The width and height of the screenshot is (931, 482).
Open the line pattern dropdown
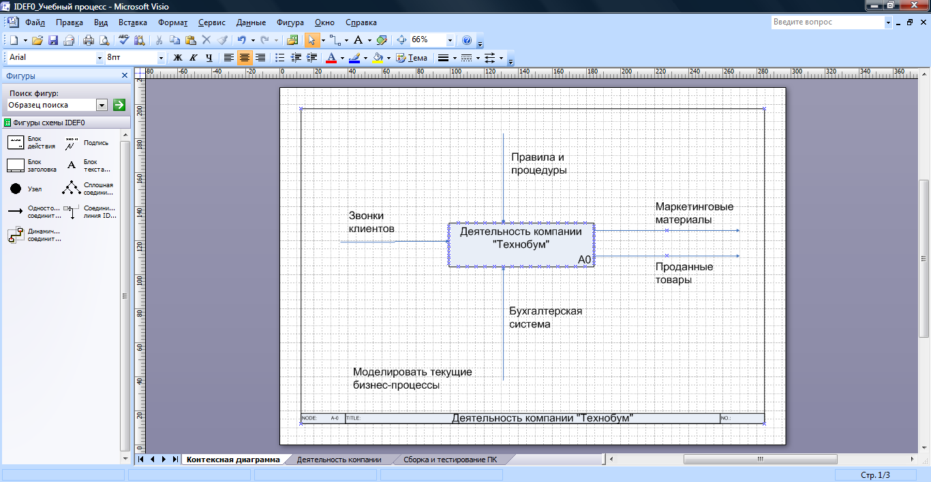[x=478, y=58]
